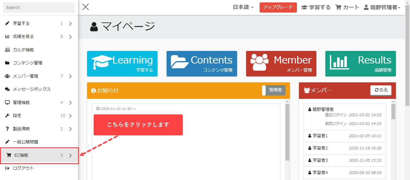The height and width of the screenshot is (180, 410).
Task: Select ログアウト in the sidebar menu
Action: [x=23, y=168]
